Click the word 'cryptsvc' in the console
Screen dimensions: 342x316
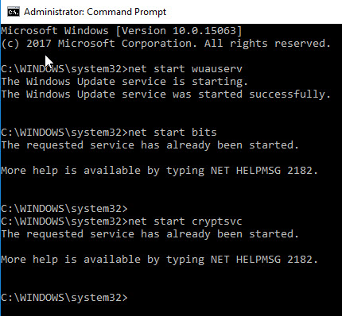[x=217, y=222]
